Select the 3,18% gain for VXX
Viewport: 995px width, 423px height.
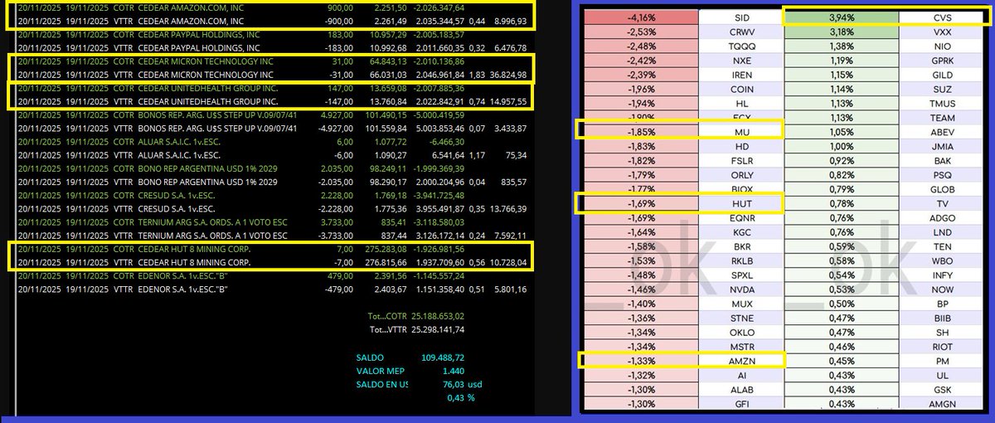click(842, 31)
